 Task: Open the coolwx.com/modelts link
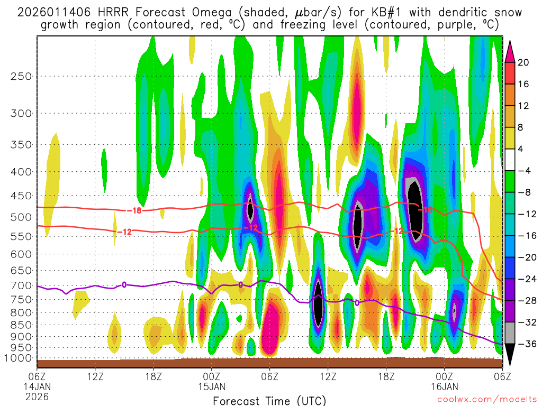click(487, 400)
